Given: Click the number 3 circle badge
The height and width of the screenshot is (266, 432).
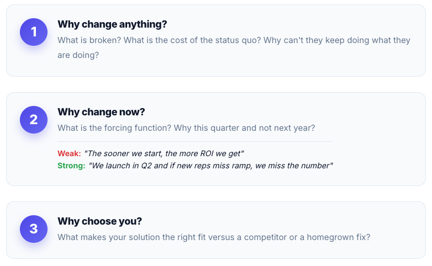Looking at the screenshot, I should click(34, 229).
